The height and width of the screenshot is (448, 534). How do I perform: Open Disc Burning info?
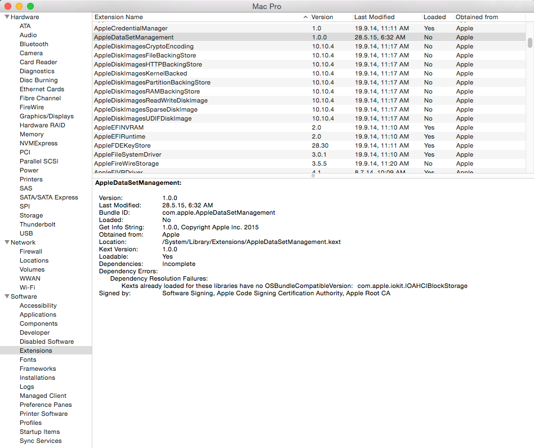[39, 80]
